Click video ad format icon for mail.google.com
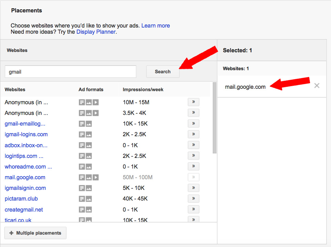Viewport: 331px width, 247px height. 96,177
